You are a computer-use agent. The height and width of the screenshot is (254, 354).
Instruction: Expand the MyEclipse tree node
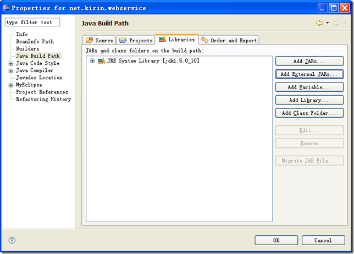point(10,85)
